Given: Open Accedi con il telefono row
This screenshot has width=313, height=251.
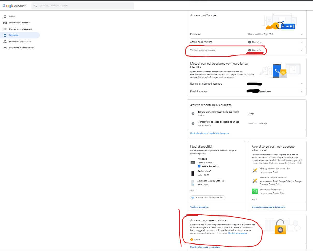Looking at the screenshot, I should tap(301, 42).
